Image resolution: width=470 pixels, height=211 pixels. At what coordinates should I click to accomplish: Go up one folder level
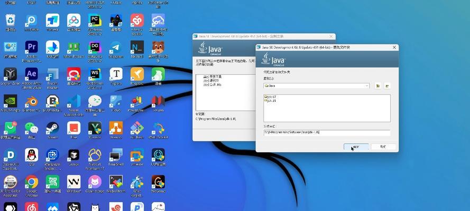tap(378, 86)
